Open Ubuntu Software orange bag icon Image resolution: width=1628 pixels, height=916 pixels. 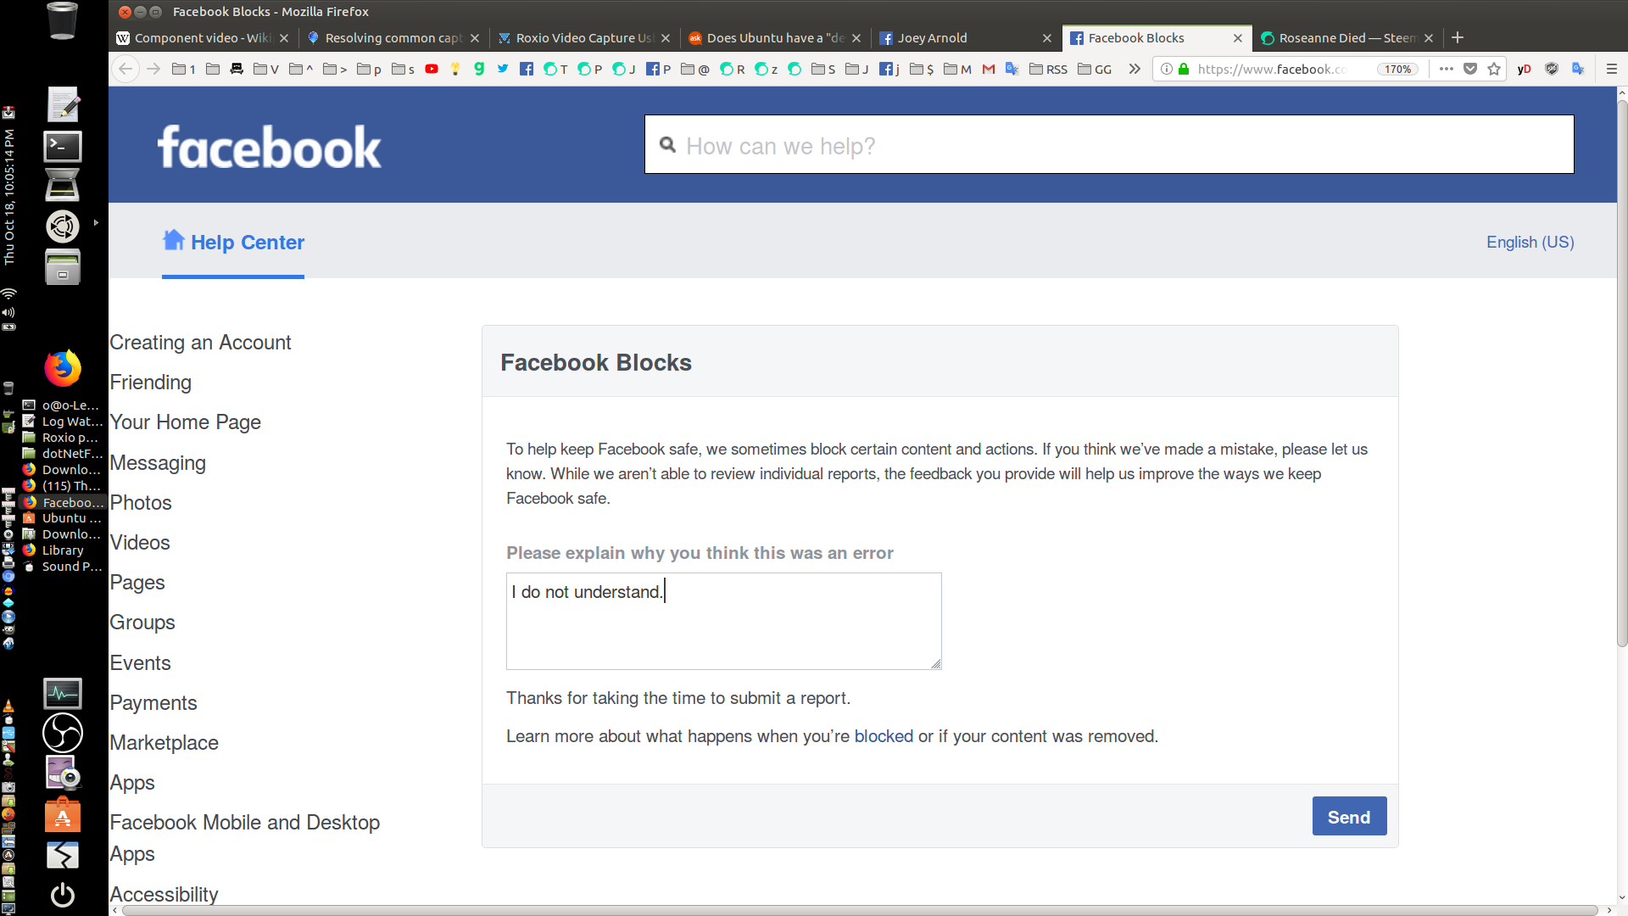click(63, 815)
